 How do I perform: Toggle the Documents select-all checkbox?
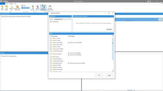click(51, 36)
